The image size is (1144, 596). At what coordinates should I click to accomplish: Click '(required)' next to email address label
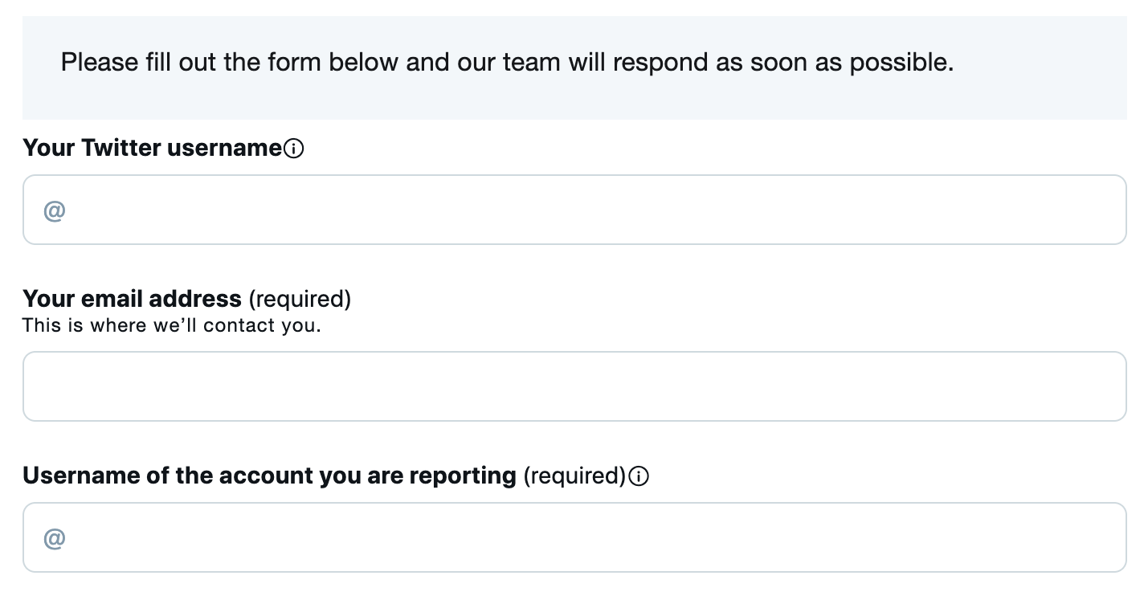point(300,299)
